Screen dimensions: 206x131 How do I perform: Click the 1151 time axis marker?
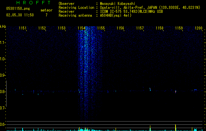pyautogui.click(x=23, y=28)
